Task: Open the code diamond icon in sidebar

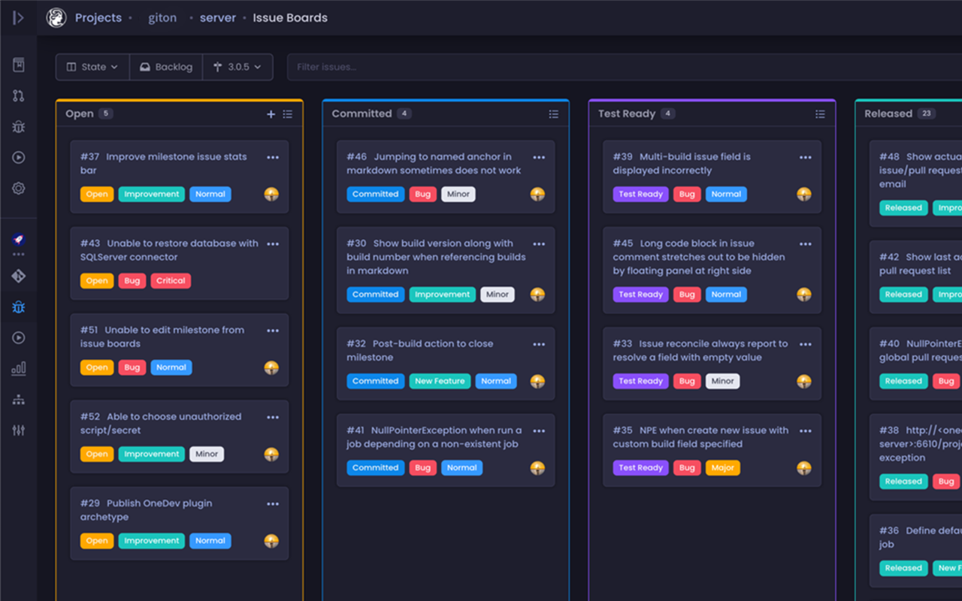Action: coord(19,276)
